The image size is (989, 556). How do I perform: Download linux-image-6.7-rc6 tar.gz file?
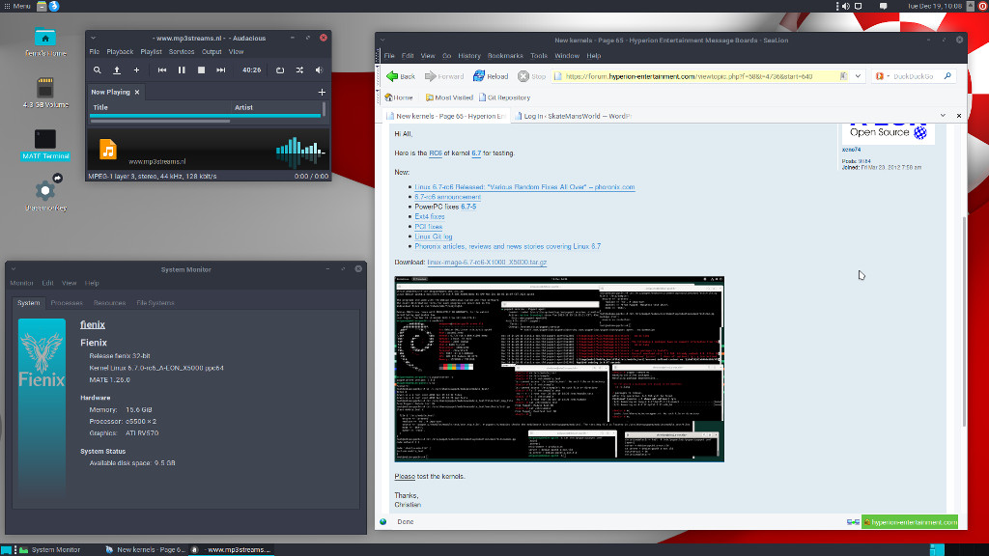[x=487, y=263]
